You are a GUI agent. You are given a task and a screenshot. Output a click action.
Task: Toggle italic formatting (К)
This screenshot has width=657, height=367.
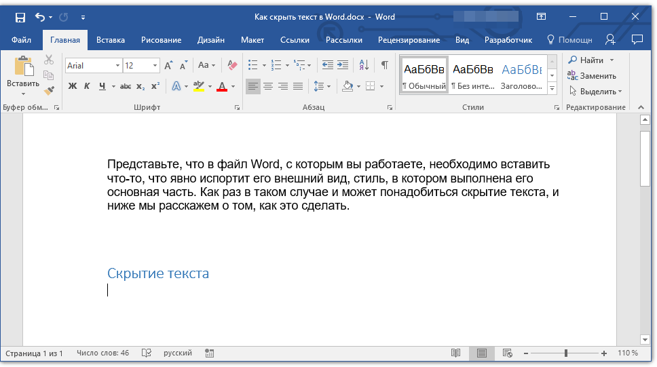[x=87, y=86]
